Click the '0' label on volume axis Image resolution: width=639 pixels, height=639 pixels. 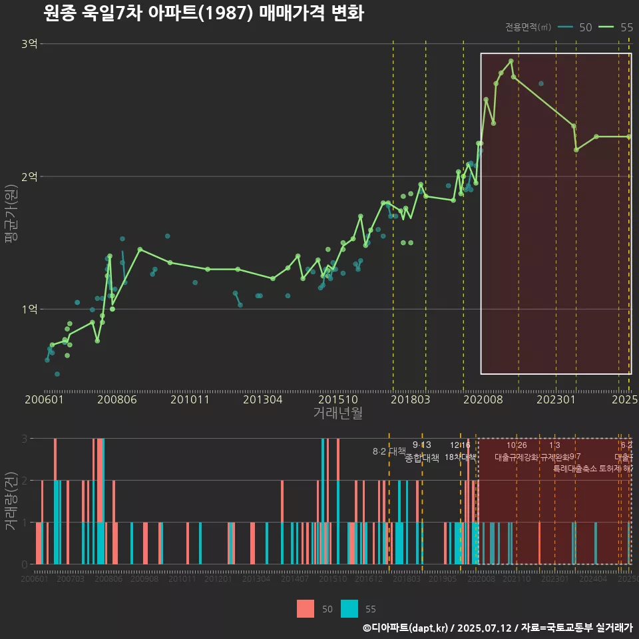click(x=25, y=564)
